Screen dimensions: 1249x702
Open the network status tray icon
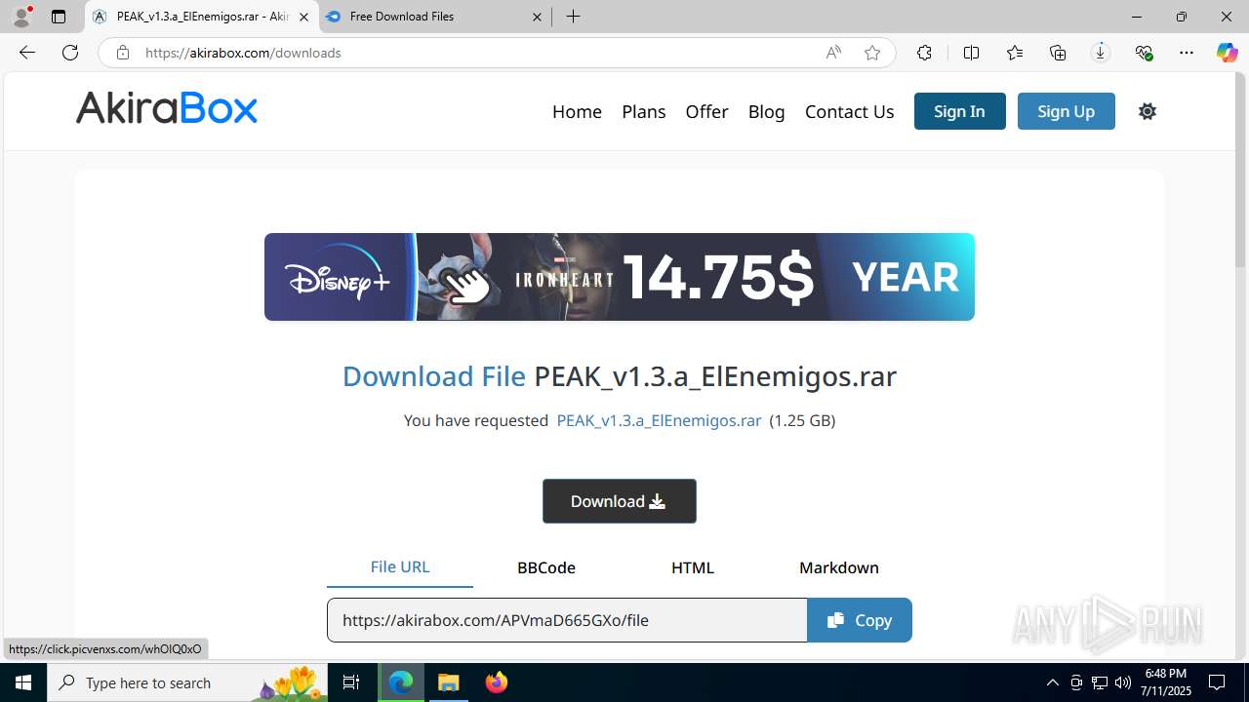pos(1100,682)
